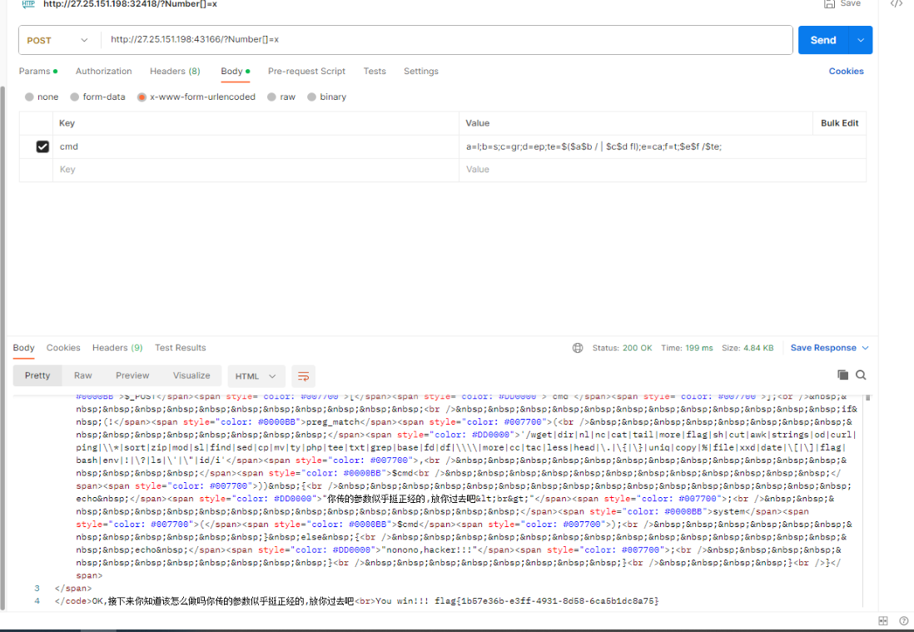The image size is (914, 632).
Task: Click the request URL field
Action: [x=446, y=40]
